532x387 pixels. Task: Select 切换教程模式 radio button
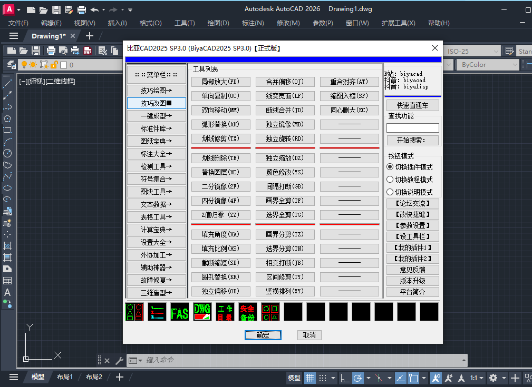pyautogui.click(x=390, y=179)
